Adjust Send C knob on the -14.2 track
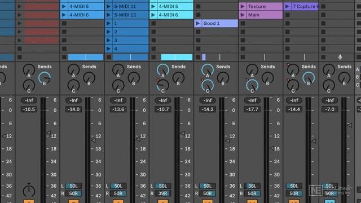The image size is (361, 203). 208,85
